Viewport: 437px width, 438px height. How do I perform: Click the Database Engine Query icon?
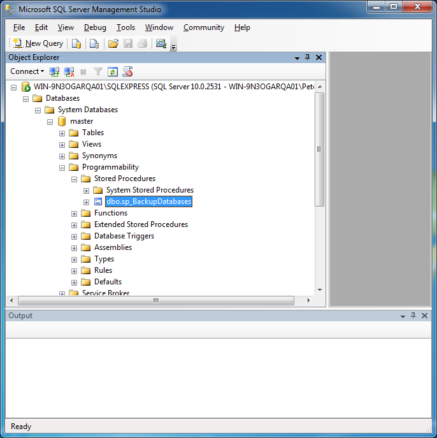click(76, 43)
